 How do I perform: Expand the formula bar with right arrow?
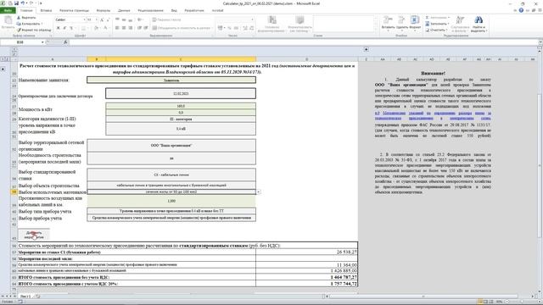[540, 42]
